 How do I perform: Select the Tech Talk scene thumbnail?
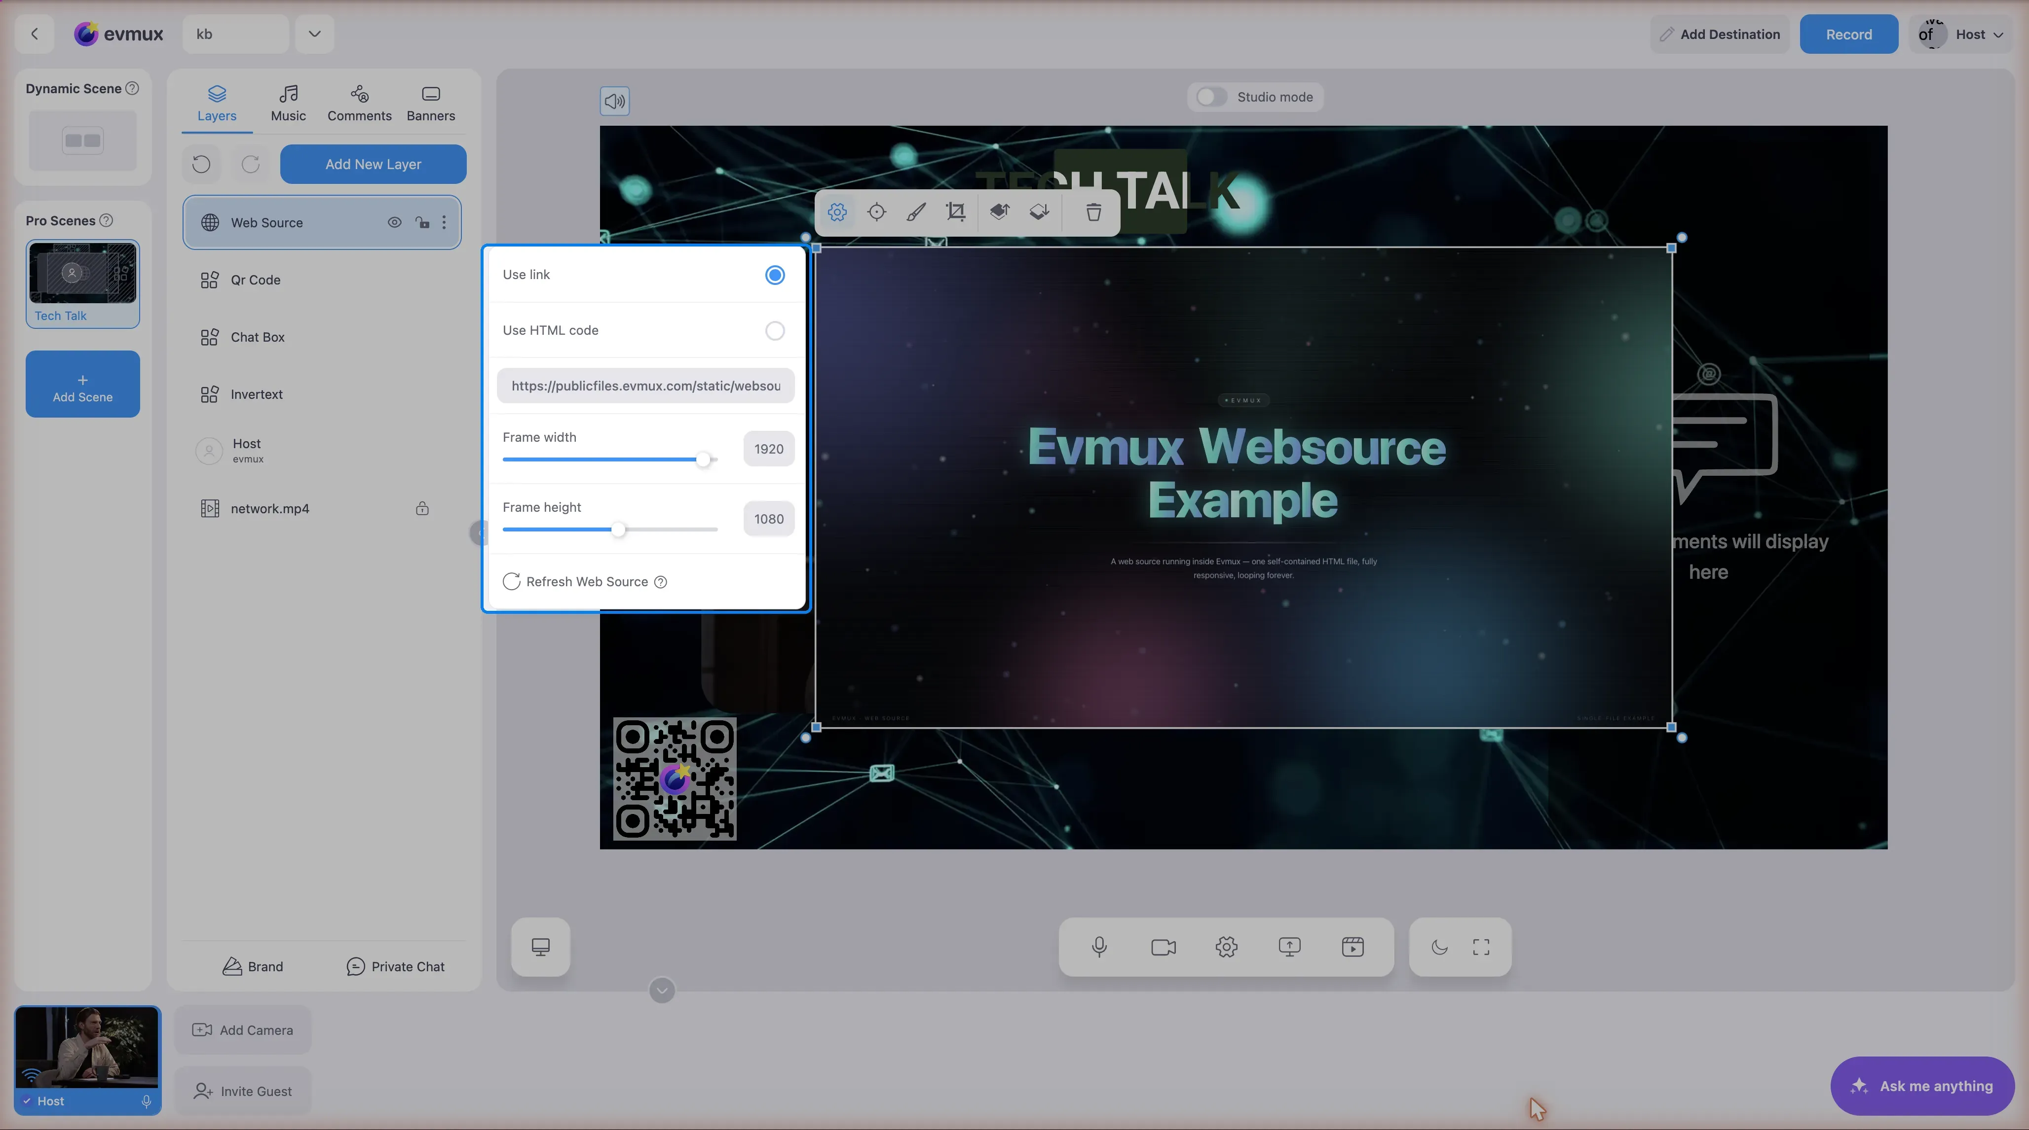83,283
